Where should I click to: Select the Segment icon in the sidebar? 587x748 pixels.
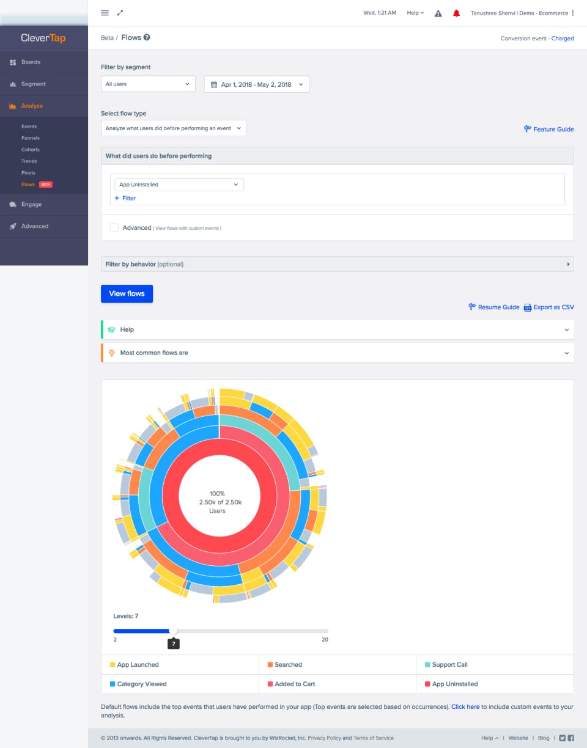click(13, 84)
